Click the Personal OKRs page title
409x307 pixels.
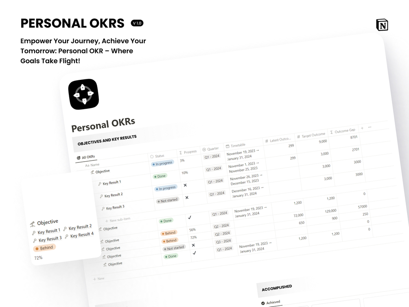pos(103,125)
